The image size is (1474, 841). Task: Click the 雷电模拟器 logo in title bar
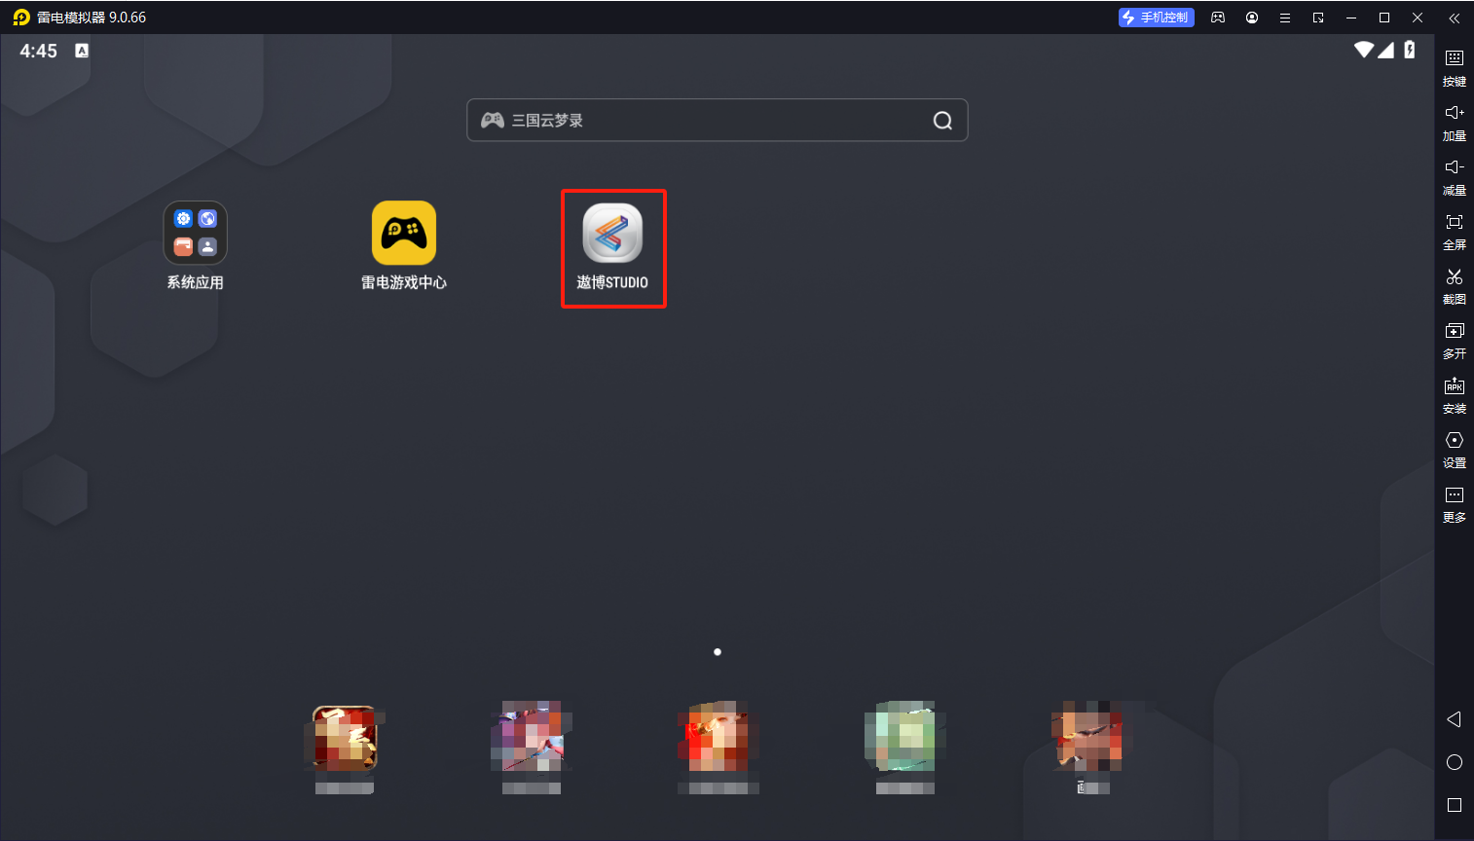pos(21,18)
